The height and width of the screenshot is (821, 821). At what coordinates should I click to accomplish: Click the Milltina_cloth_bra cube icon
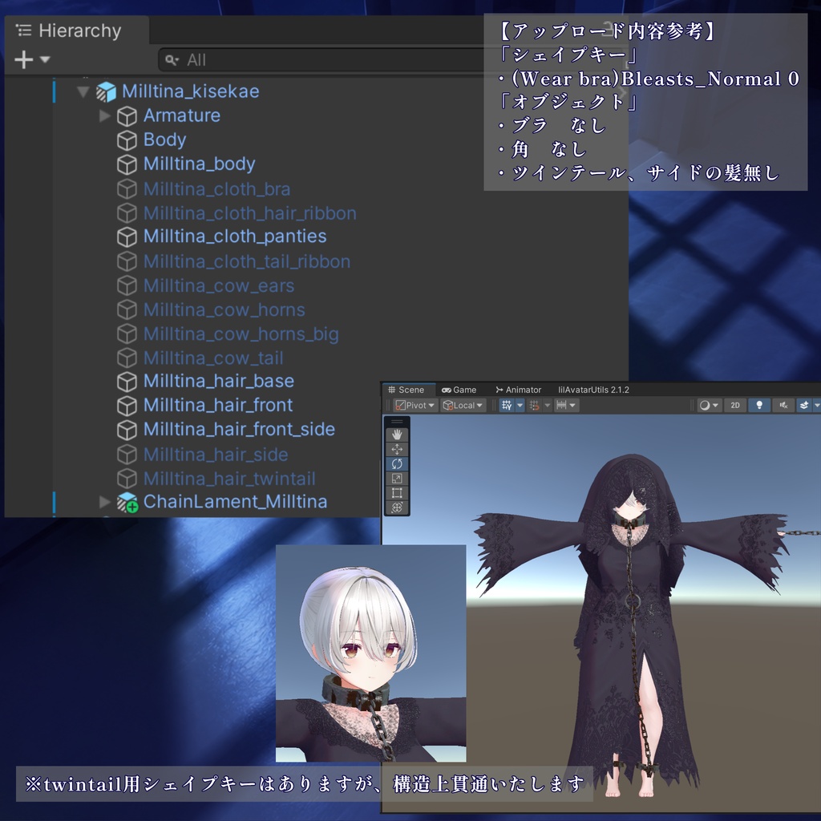(x=127, y=189)
